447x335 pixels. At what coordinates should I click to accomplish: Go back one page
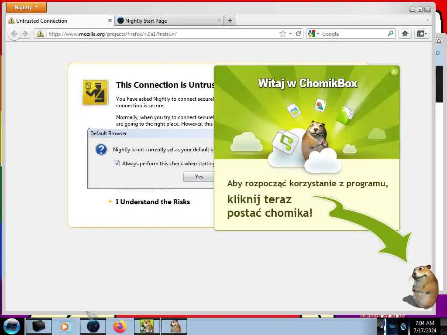point(14,34)
